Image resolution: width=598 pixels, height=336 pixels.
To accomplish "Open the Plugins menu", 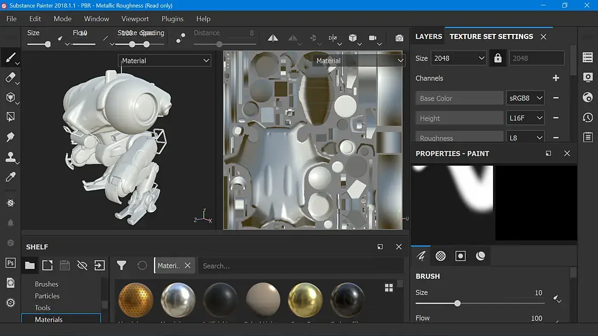I will pos(172,19).
